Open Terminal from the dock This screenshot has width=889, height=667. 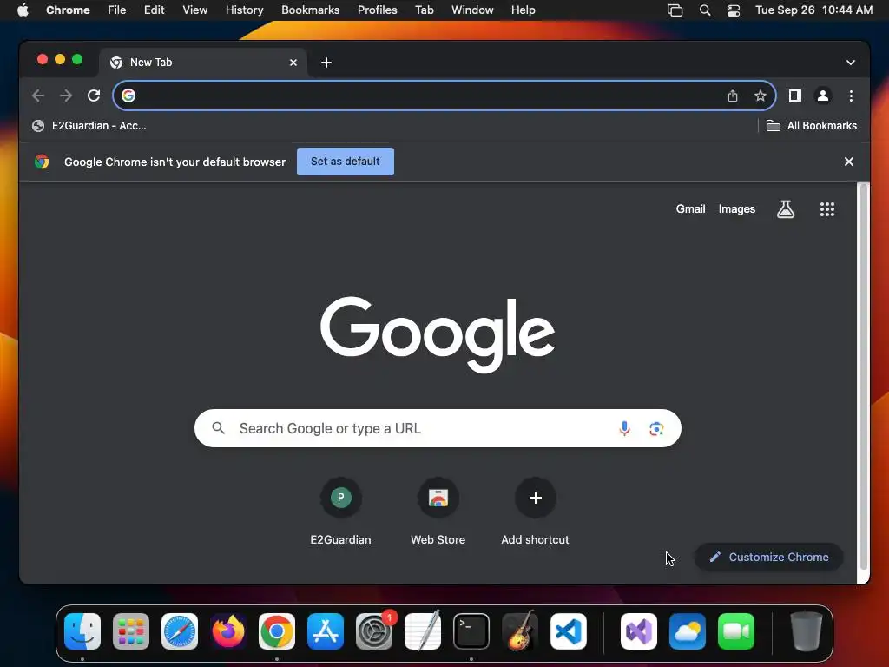471,631
